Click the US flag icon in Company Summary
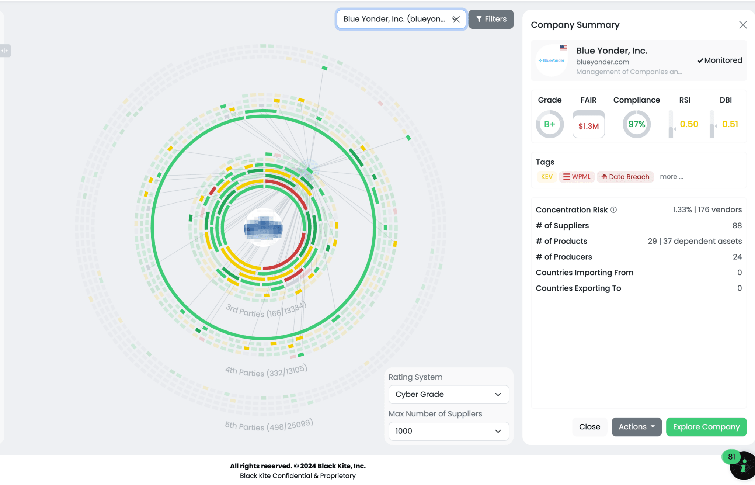This screenshot has width=755, height=485. [563, 47]
